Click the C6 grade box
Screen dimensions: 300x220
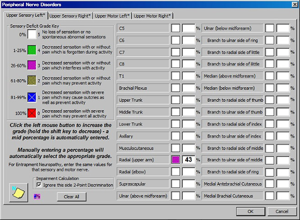tap(176, 40)
